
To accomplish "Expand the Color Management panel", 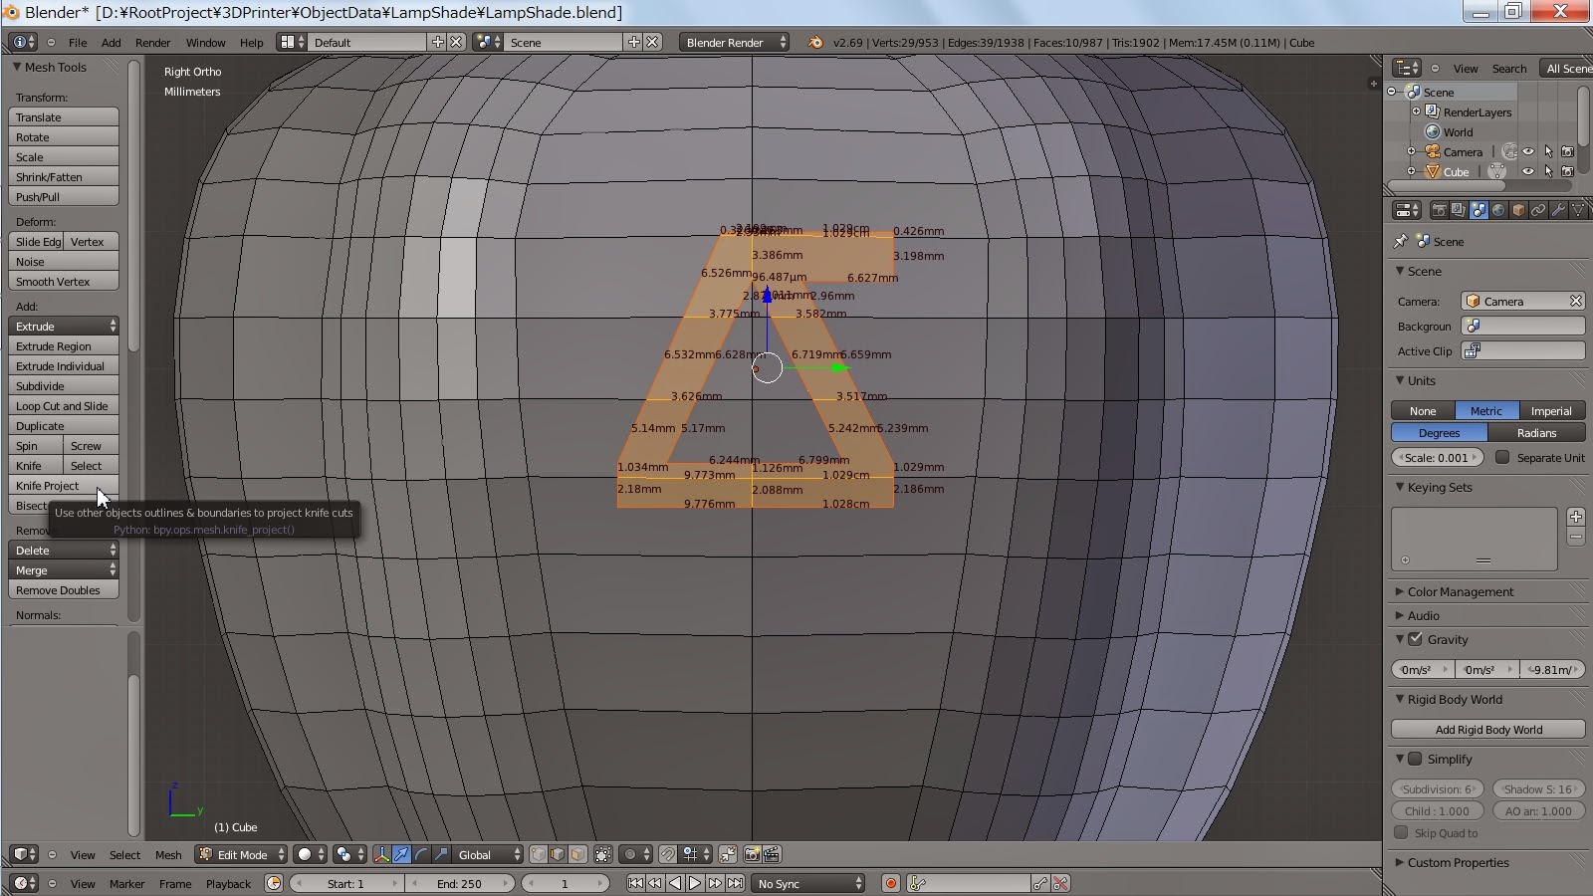I will (x=1460, y=592).
